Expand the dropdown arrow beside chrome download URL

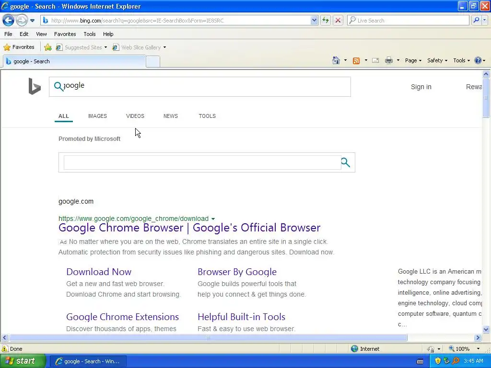[213, 218]
